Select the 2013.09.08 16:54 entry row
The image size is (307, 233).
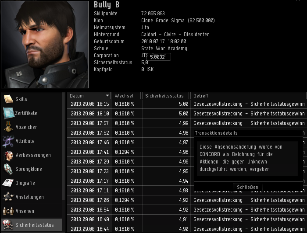[x=187, y=209]
